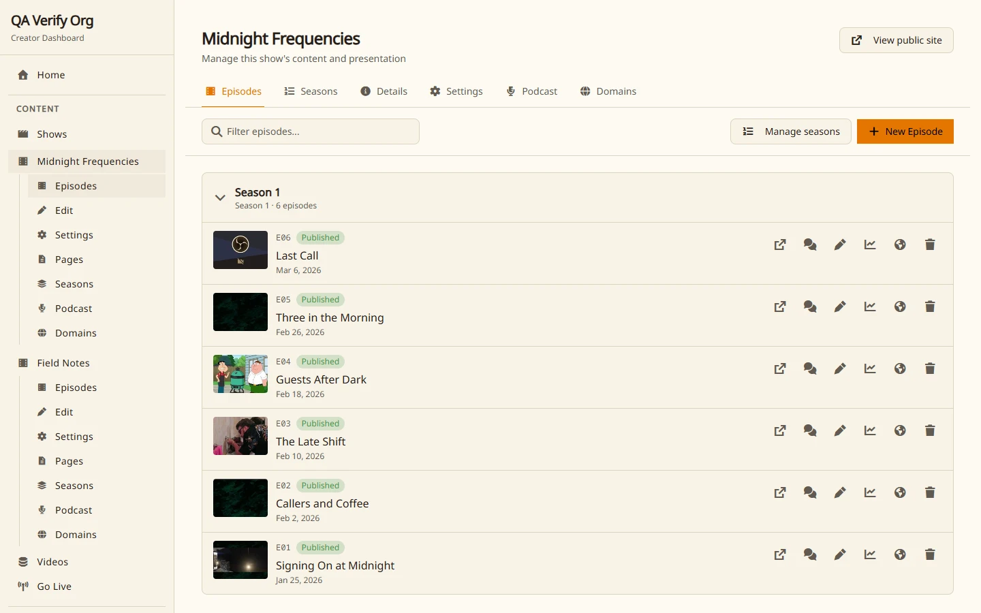Edit Callers and Coffee pencil icon

point(840,492)
